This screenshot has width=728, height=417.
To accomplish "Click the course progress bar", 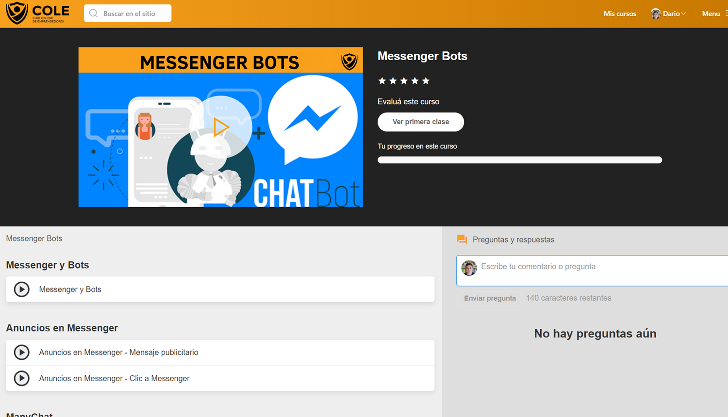I will pos(520,160).
